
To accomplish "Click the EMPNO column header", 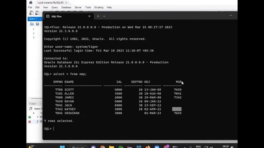I will [x=58, y=82].
